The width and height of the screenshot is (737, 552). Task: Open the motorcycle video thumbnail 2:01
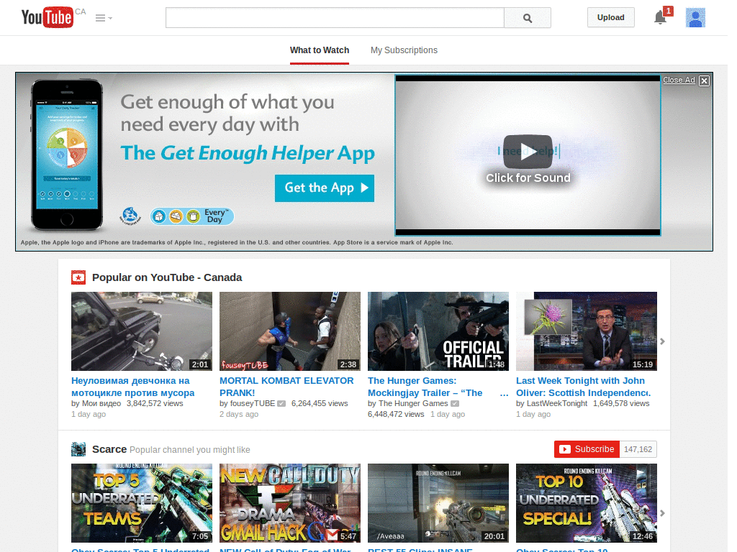tap(142, 331)
